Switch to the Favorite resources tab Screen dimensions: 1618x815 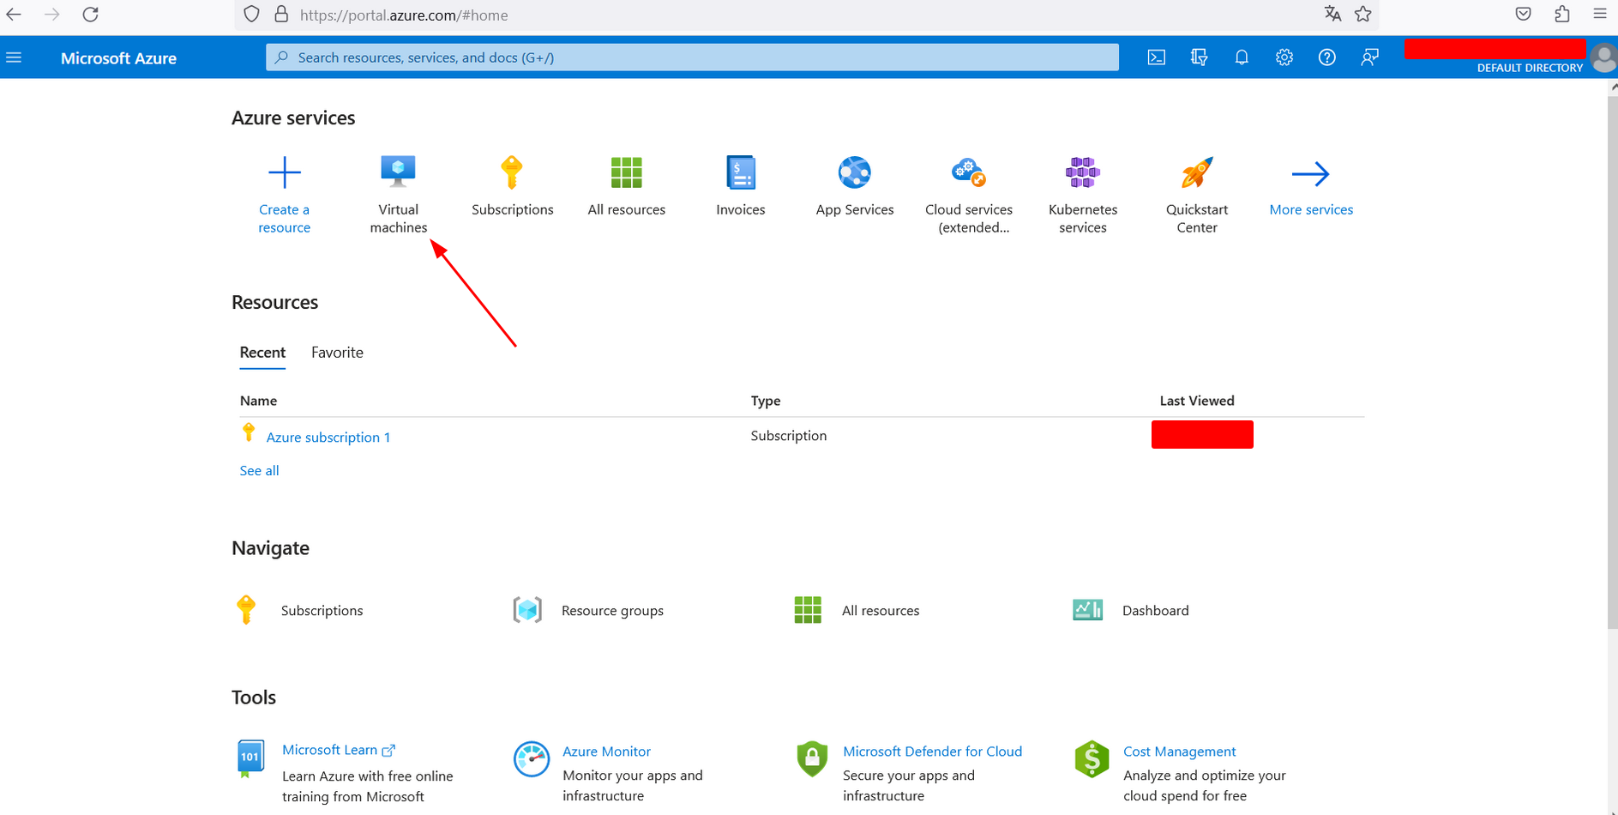click(x=337, y=353)
